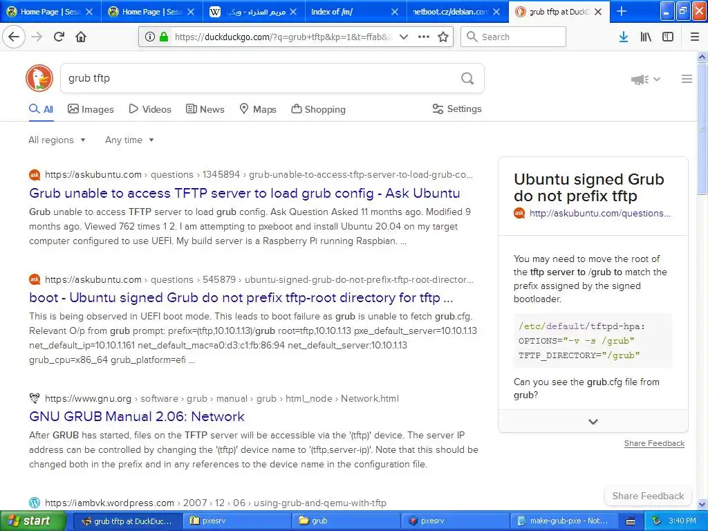Click the page vertical scrollbar up arrow
Viewport: 708px width, 531px height.
point(702,57)
